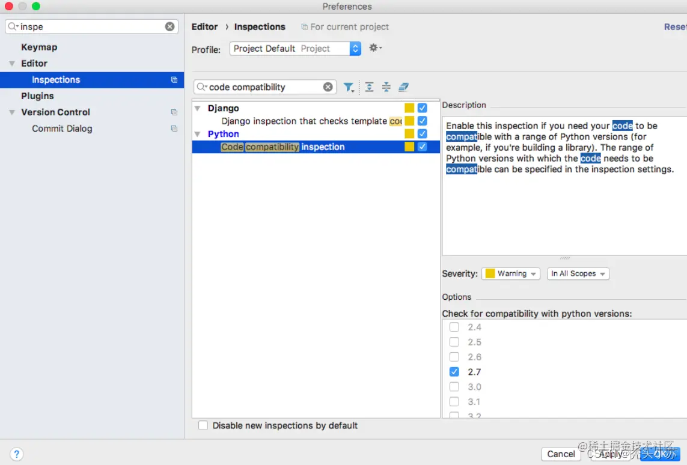Select 'Code compatibility inspection' row
This screenshot has width=687, height=465.
coord(316,147)
